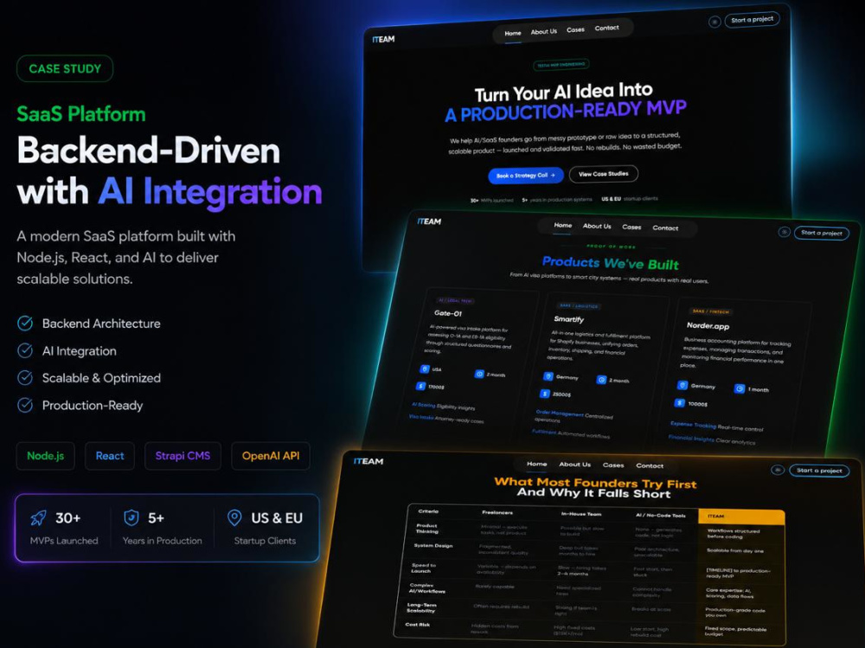Viewport: 865px width, 648px height.
Task: Click the Freelancers column header in comparison table
Action: click(497, 512)
